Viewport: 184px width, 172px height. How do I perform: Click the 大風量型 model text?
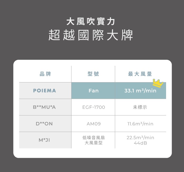[93, 143]
